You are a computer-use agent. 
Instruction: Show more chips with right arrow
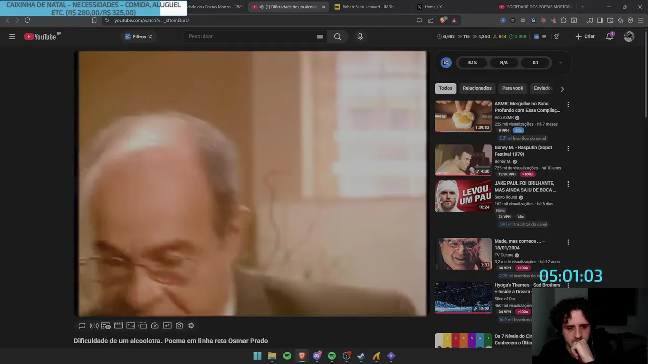click(x=562, y=89)
